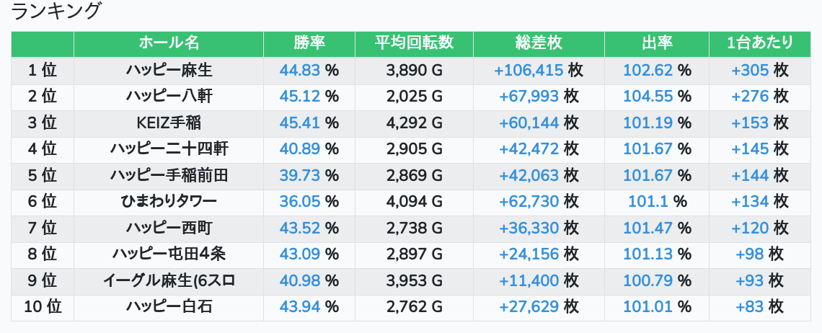822x333 pixels.
Task: Open the ひまわりタワー hall entry
Action: click(x=169, y=202)
